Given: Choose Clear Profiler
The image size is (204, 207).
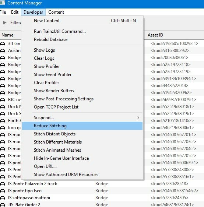Looking at the screenshot, I should [82, 83].
